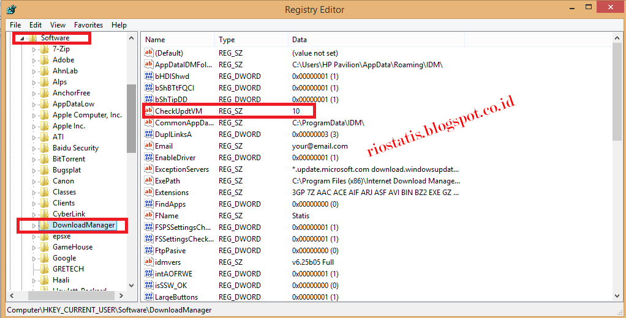Click the CheckUpdtVM string icon
The image size is (626, 318).
[148, 111]
